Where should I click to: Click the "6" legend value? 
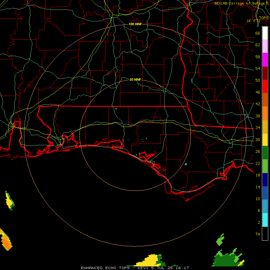pyautogui.click(x=259, y=211)
